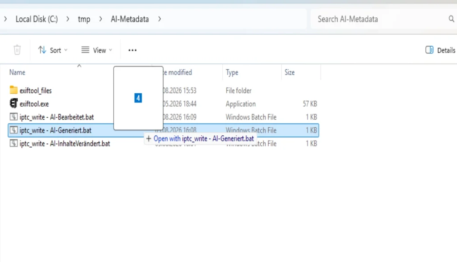Click the Delete trash can icon

(x=17, y=50)
